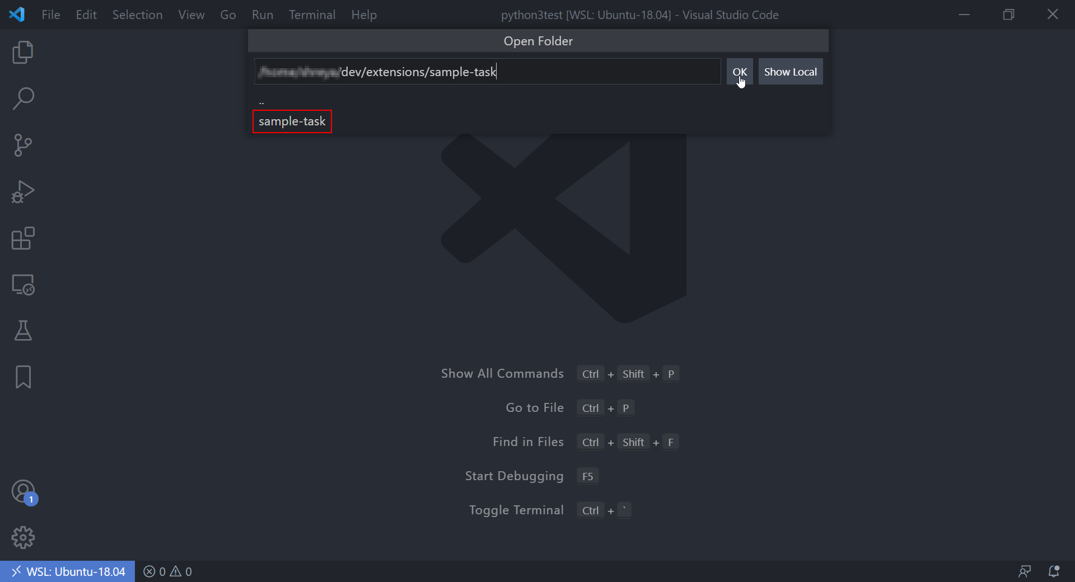Image resolution: width=1075 pixels, height=582 pixels.
Task: Open the Source Control view
Action: pyautogui.click(x=23, y=145)
